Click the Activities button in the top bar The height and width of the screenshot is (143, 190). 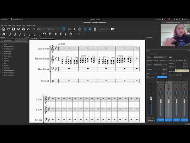(4, 19)
